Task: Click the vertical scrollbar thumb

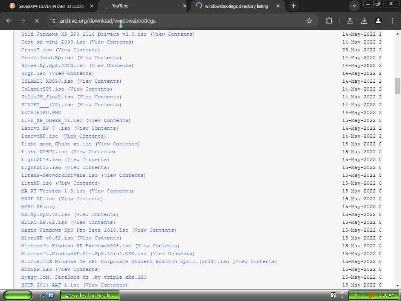Action: [398, 86]
